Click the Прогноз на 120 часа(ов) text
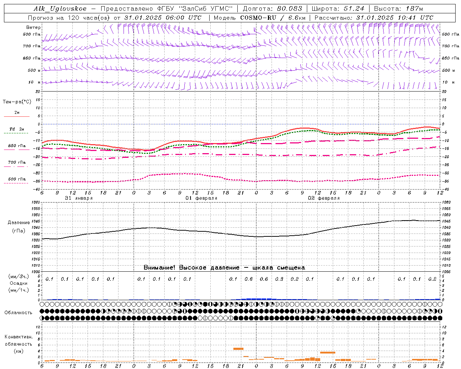 point(69,18)
